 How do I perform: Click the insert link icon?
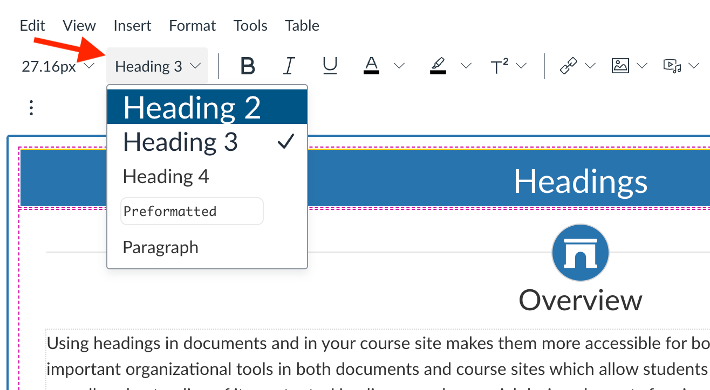(568, 66)
